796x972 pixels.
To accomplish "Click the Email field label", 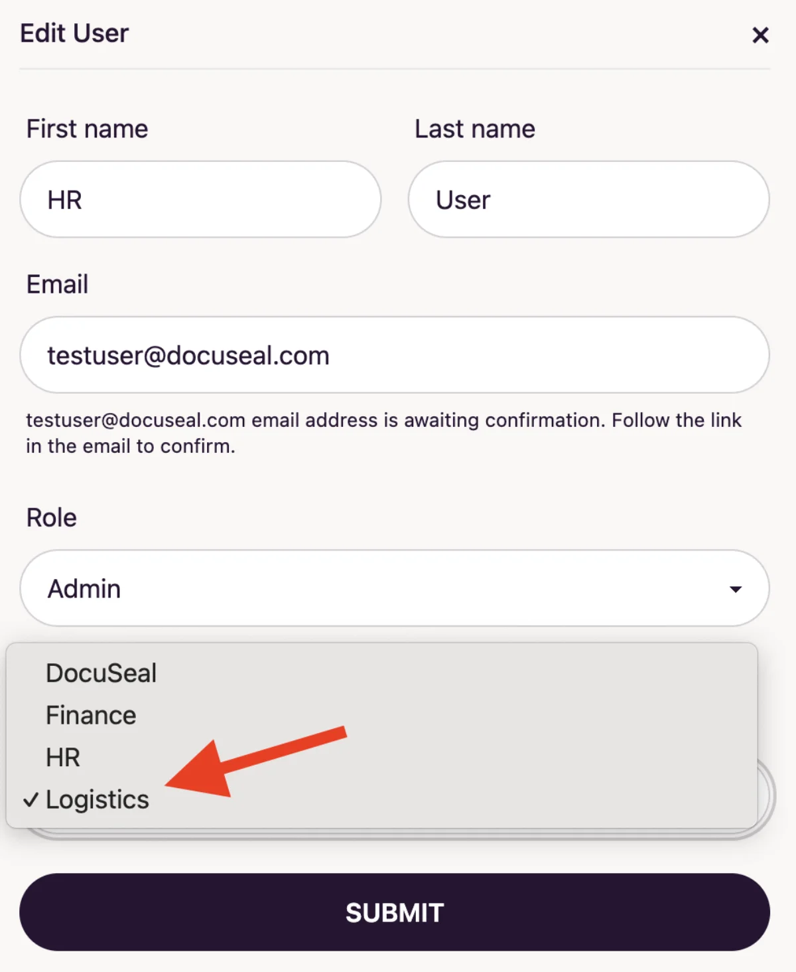I will coord(57,284).
